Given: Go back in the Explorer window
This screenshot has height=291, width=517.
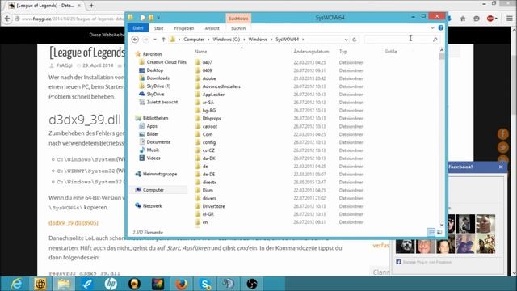Looking at the screenshot, I should 135,40.
